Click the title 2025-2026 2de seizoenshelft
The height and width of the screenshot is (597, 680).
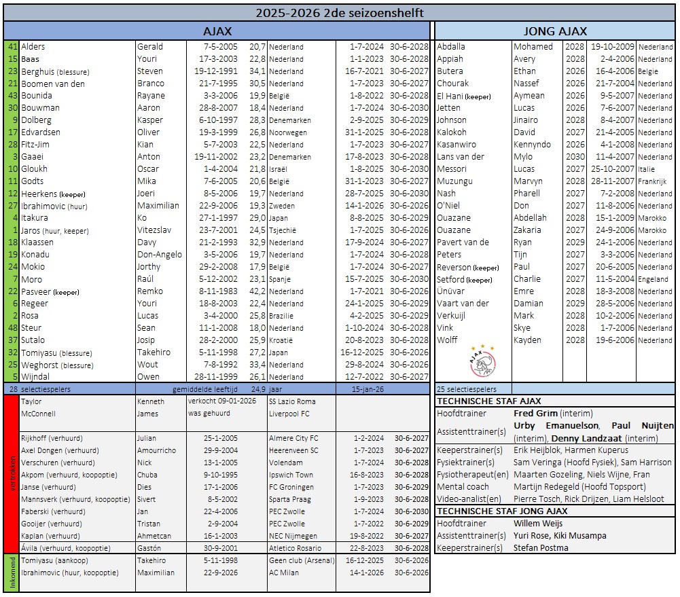pyautogui.click(x=340, y=12)
